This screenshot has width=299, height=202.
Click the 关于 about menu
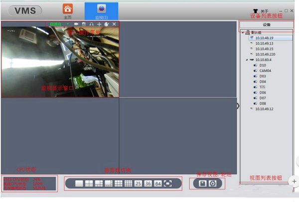pos(264,11)
